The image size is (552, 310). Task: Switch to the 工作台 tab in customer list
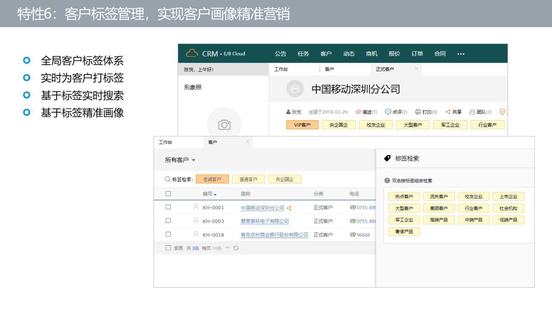point(165,142)
